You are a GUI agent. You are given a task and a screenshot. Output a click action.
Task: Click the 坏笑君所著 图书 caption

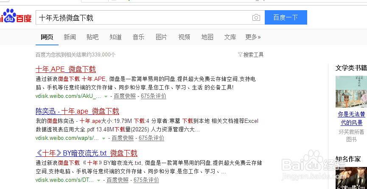click(x=351, y=136)
